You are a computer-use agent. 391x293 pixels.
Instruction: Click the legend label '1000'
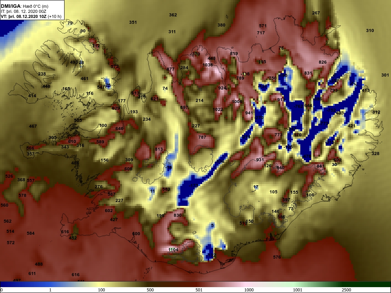coord(249,290)
